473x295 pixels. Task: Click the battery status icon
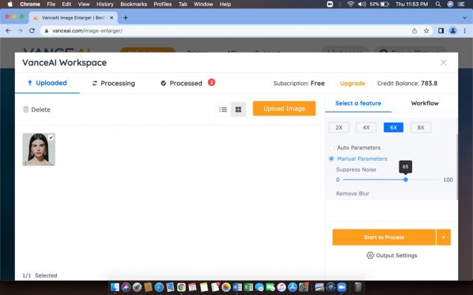(385, 4)
